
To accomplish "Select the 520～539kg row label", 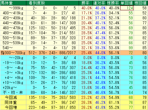I will (x=13, y=43).
